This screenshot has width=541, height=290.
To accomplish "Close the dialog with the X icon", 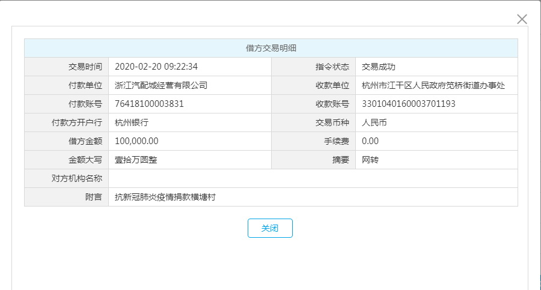I will (522, 19).
